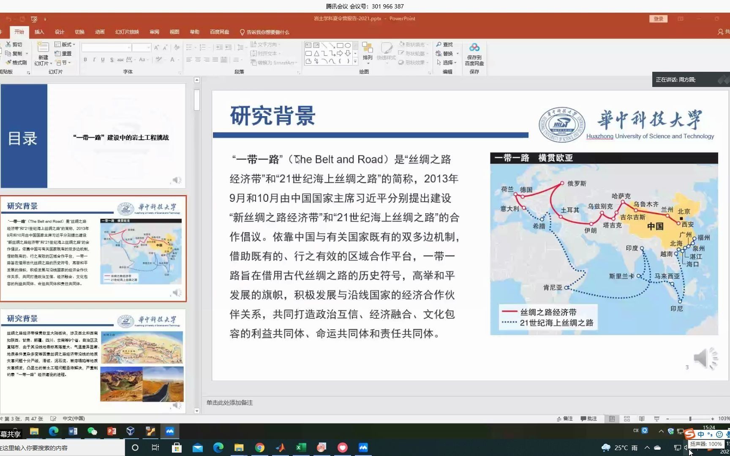Click zoom out minus button
This screenshot has height=456, width=730.
(667, 419)
